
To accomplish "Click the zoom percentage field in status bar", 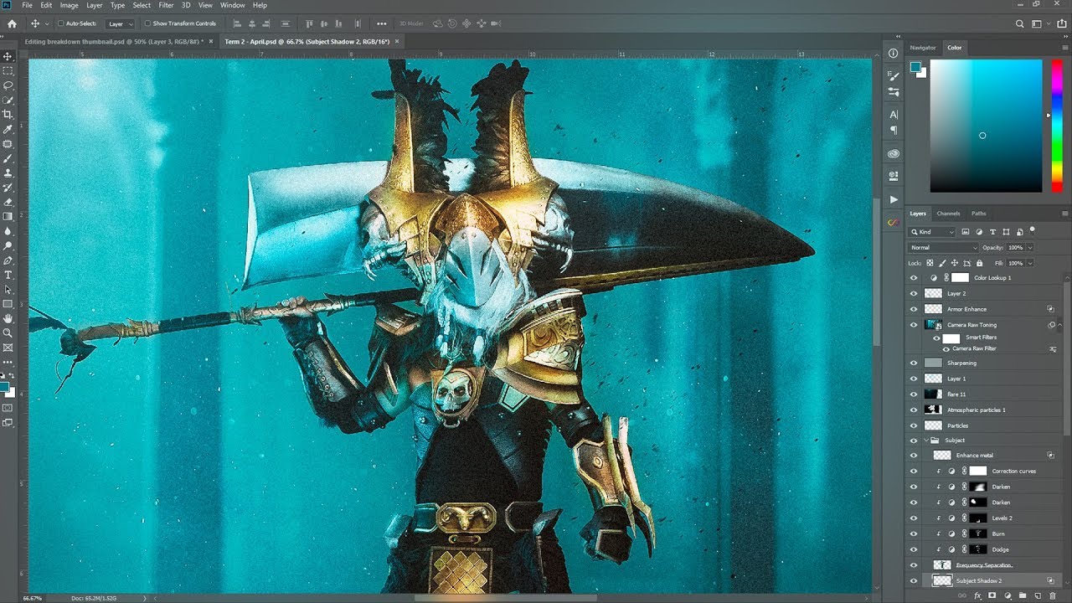I will (x=32, y=598).
